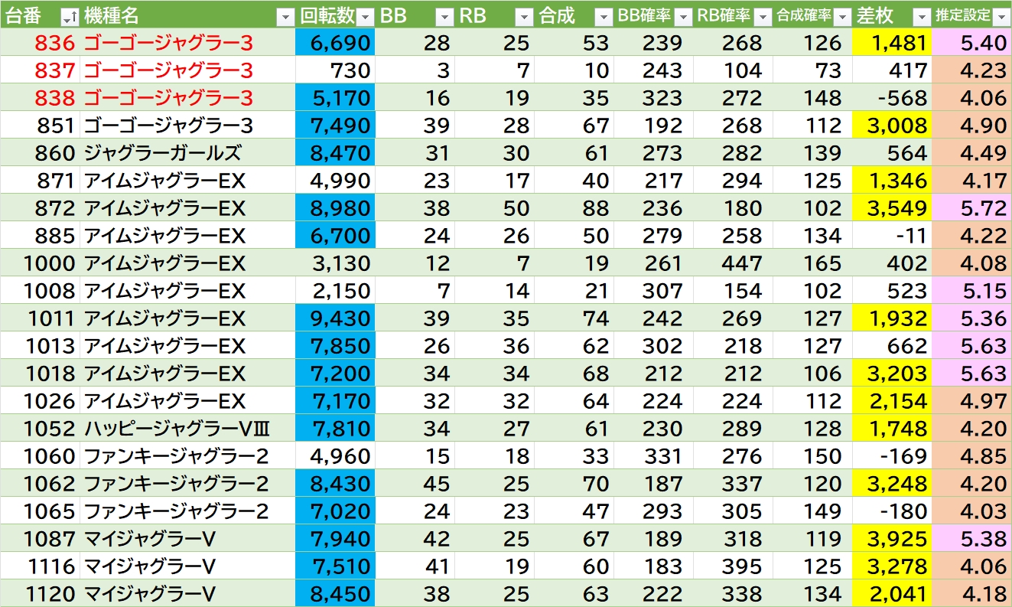The image size is (1012, 607).
Task: Open the 差枚 column filter dropdown
Action: pyautogui.click(x=922, y=16)
